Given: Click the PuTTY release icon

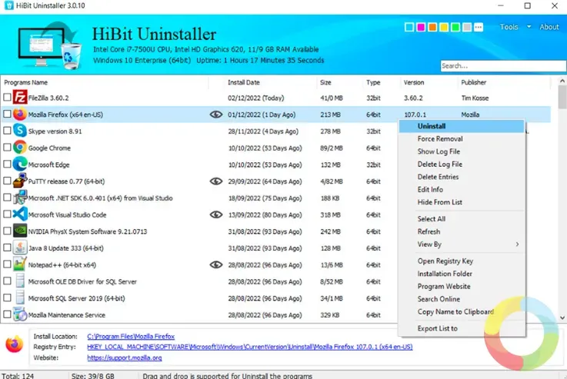Looking at the screenshot, I should pyautogui.click(x=20, y=181).
